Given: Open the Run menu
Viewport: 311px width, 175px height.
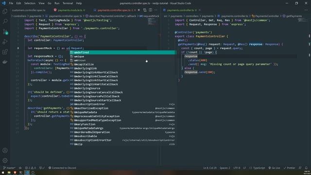Looking at the screenshot, I should click(57, 3).
